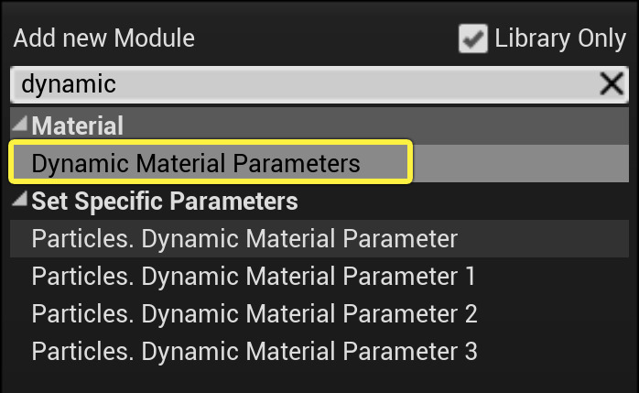Add Particles. Dynamic Material Parameter 2
This screenshot has height=393, width=639.
point(254,313)
